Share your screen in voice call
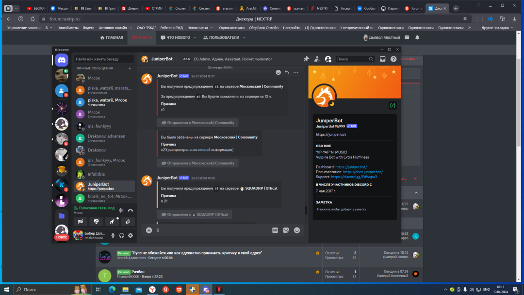 [96, 221]
